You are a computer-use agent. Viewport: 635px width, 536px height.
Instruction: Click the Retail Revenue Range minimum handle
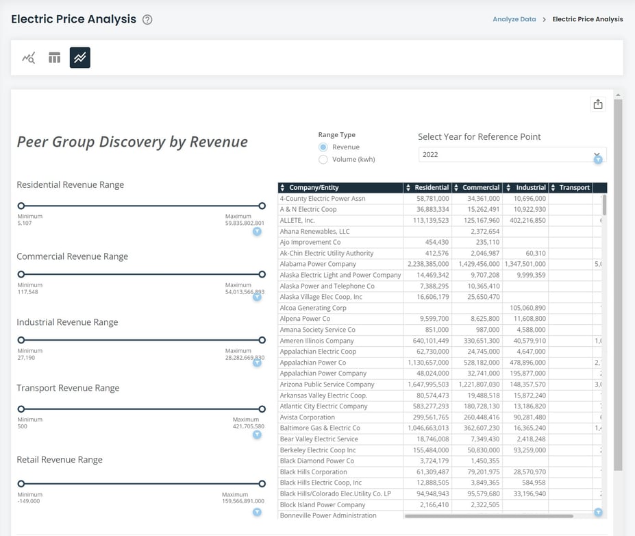point(21,484)
